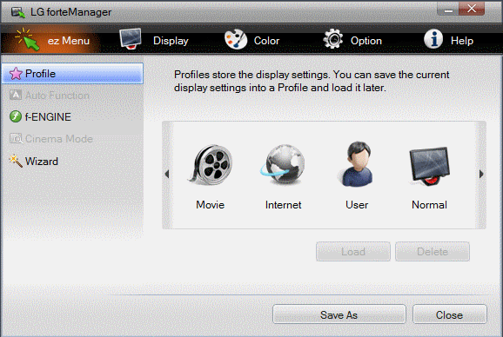The width and height of the screenshot is (503, 337).
Task: Open the Color palette icon
Action: click(236, 39)
